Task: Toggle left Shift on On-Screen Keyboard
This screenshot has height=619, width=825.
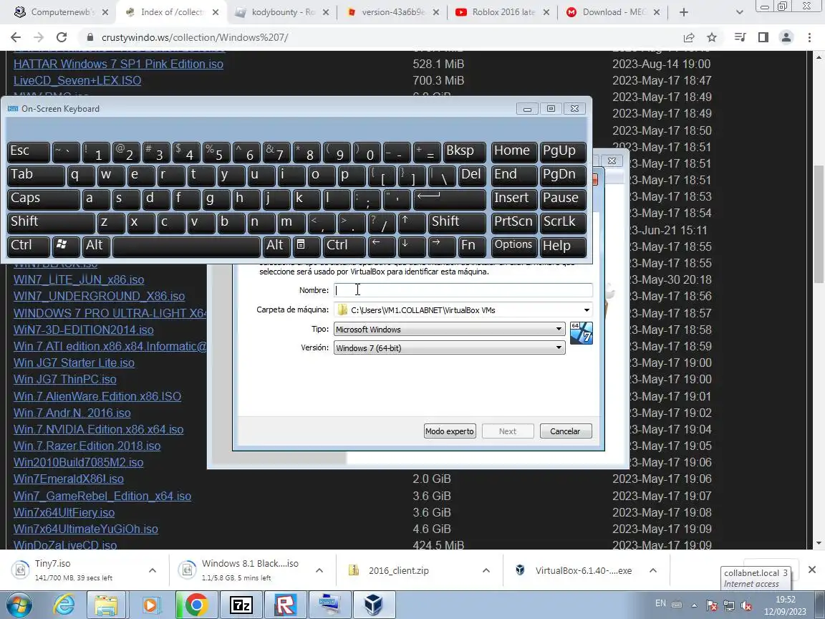Action: (51, 224)
